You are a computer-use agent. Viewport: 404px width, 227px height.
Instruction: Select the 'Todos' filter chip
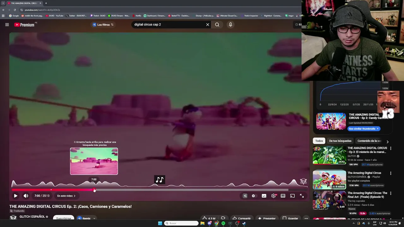click(319, 141)
